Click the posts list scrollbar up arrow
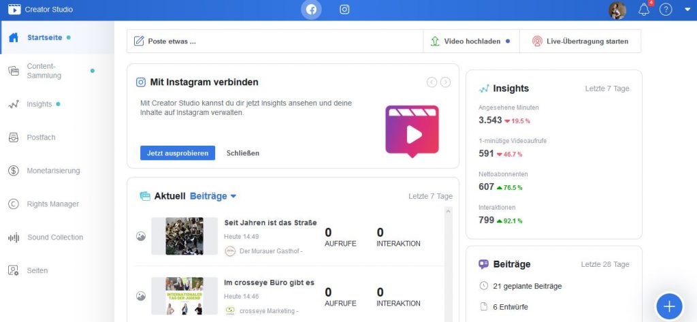The image size is (697, 322). click(x=448, y=211)
